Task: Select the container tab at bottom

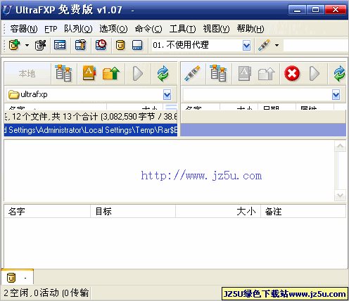Action: [18, 277]
